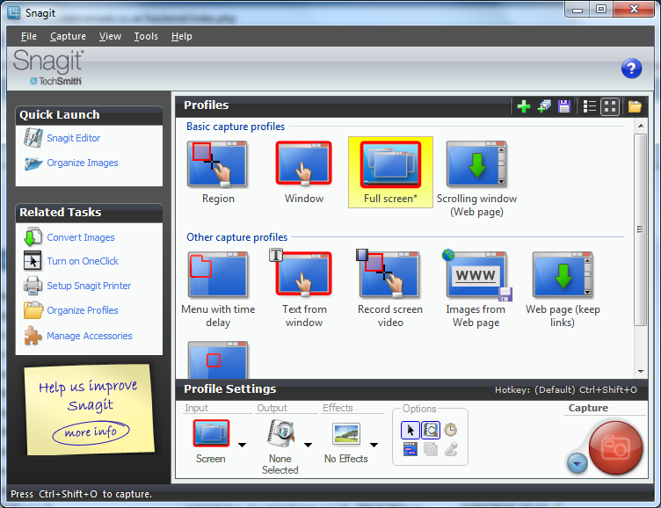Screen dimensions: 661x508
Task: Open Organize Images link
Action: [x=83, y=163]
